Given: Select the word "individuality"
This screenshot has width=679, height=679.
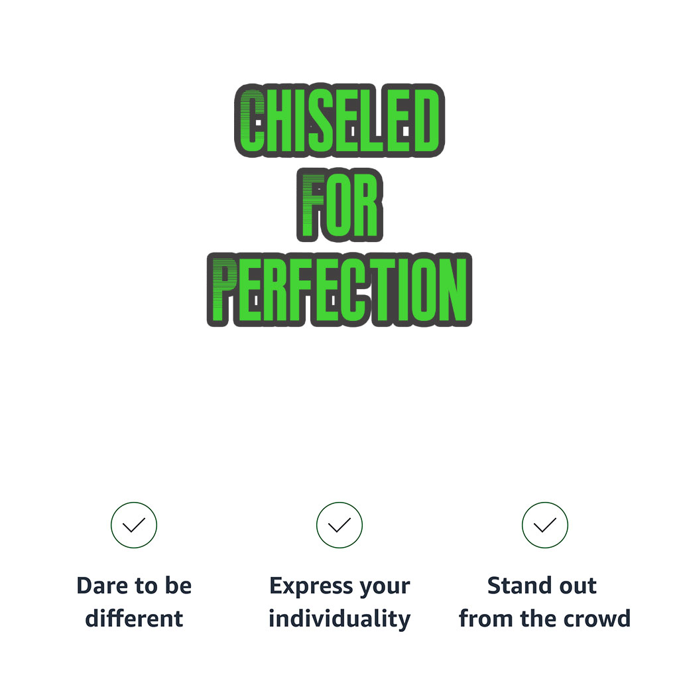Looking at the screenshot, I should click(339, 619).
